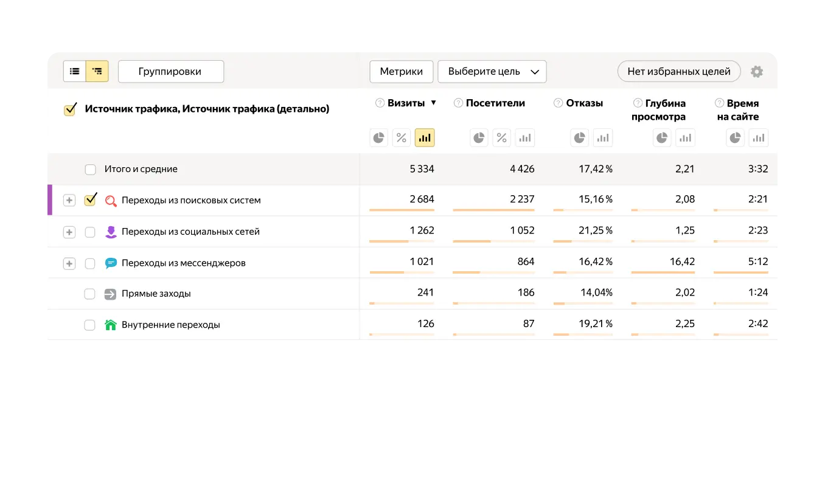
Task: Select percentage display for Посетители column
Action: (501, 137)
